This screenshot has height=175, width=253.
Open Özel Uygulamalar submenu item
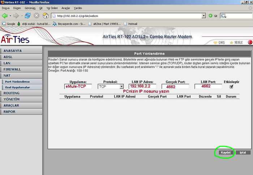(x=22, y=87)
